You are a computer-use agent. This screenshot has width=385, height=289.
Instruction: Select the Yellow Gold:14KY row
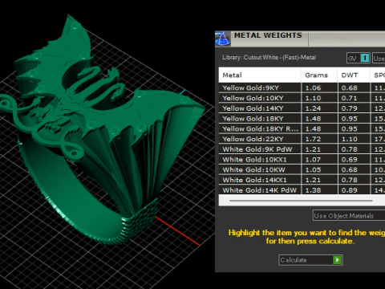point(302,108)
